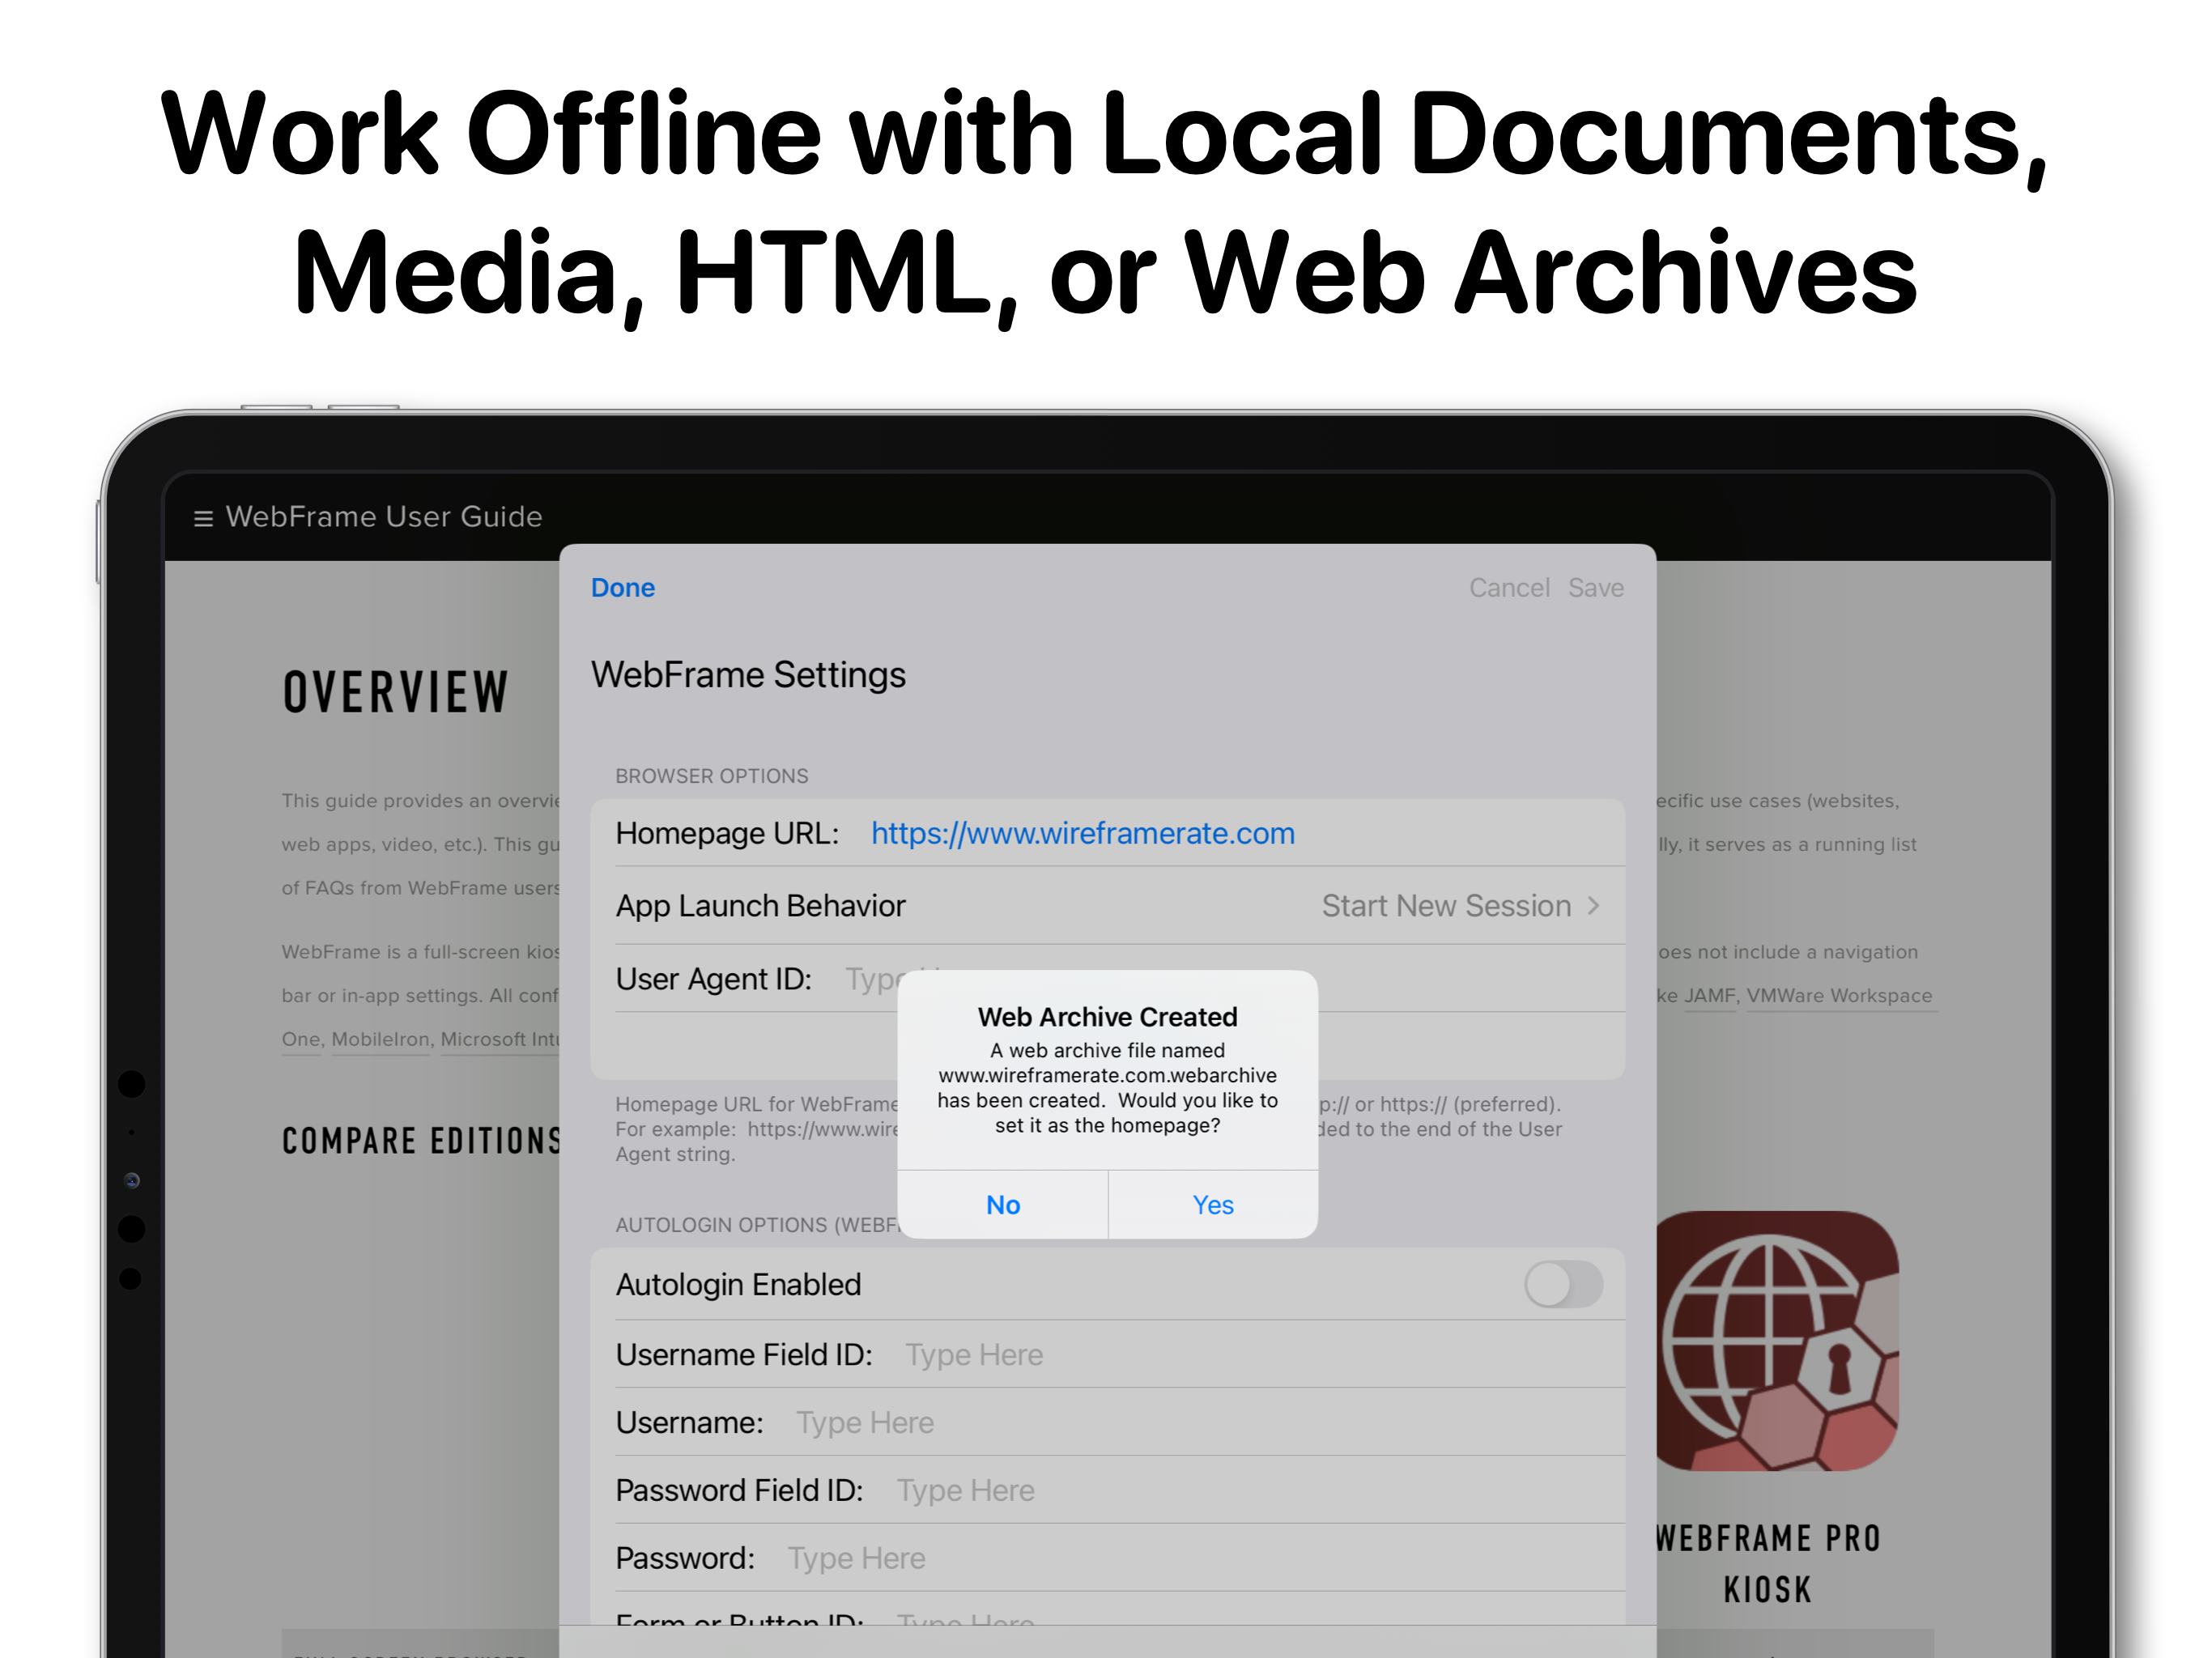Tap No to decline setting the homepage
2212x1658 pixels.
point(1002,1205)
